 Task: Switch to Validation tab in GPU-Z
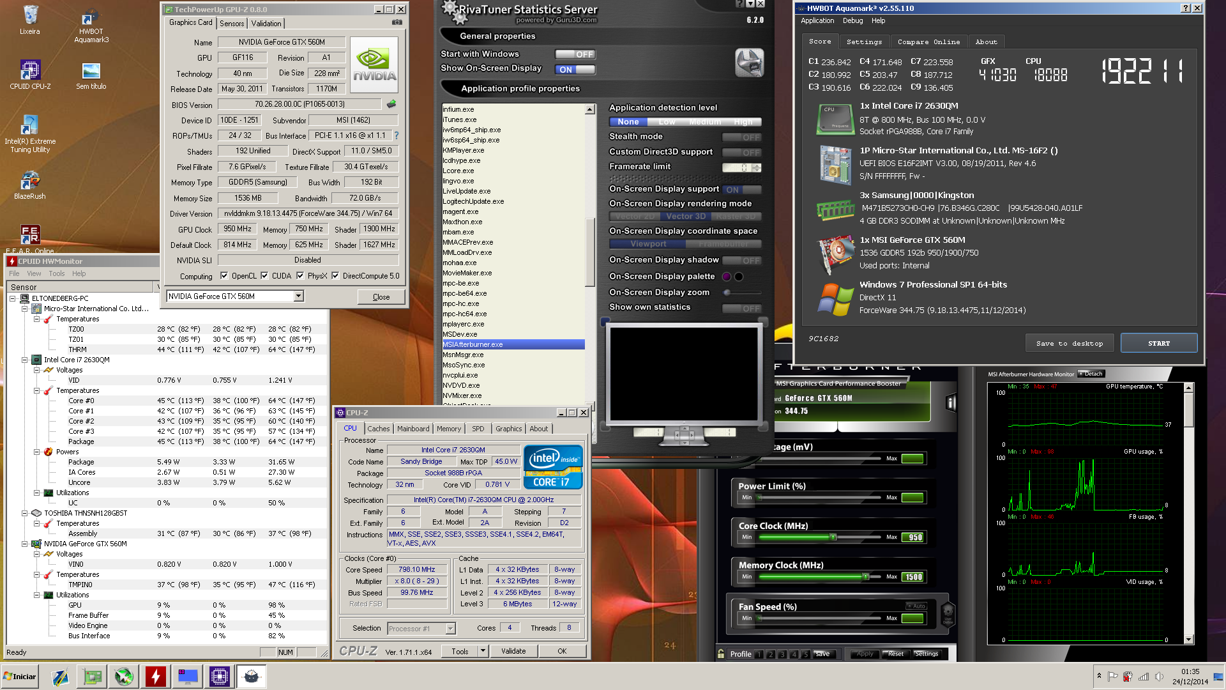pyautogui.click(x=266, y=23)
